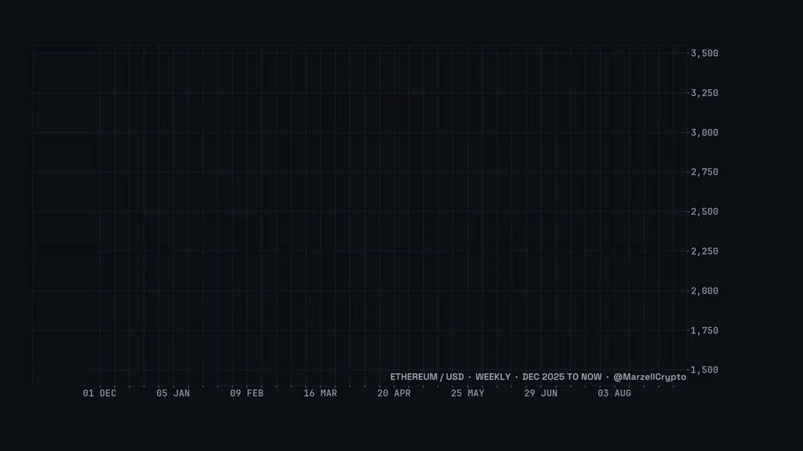Select the 16 MAR date label
Image resolution: width=803 pixels, height=451 pixels.
[x=321, y=394]
